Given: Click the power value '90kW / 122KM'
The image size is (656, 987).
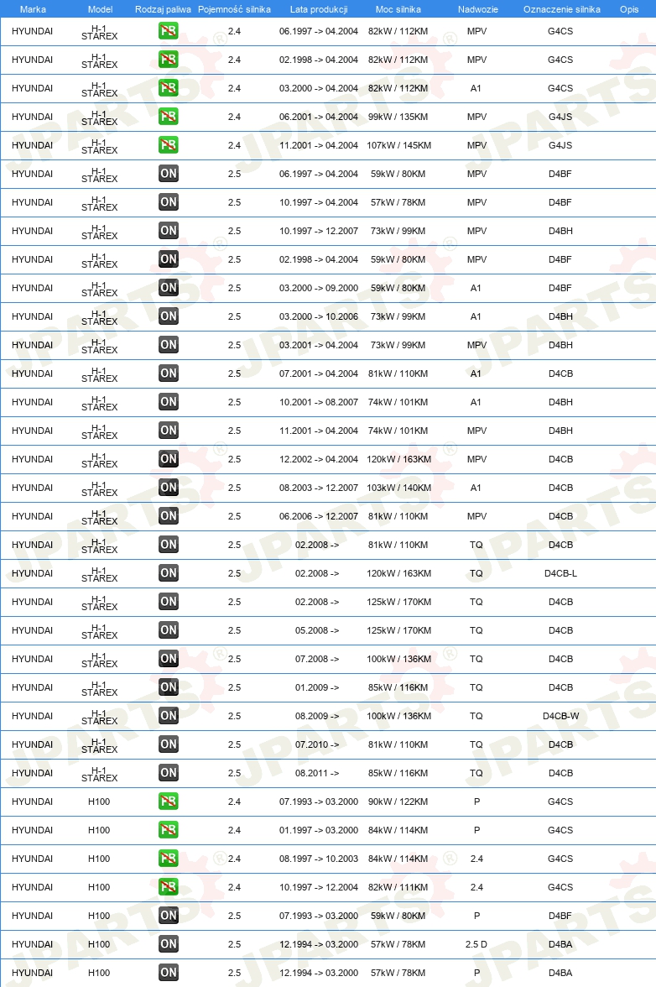Looking at the screenshot, I should (x=398, y=802).
